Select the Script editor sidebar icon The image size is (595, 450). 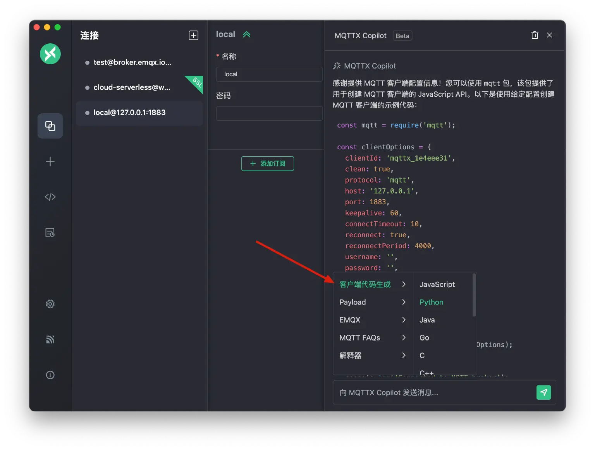click(50, 197)
